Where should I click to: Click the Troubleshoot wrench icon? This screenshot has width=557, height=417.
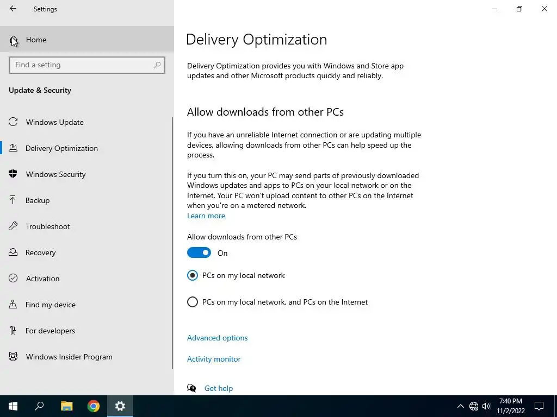[13, 226]
